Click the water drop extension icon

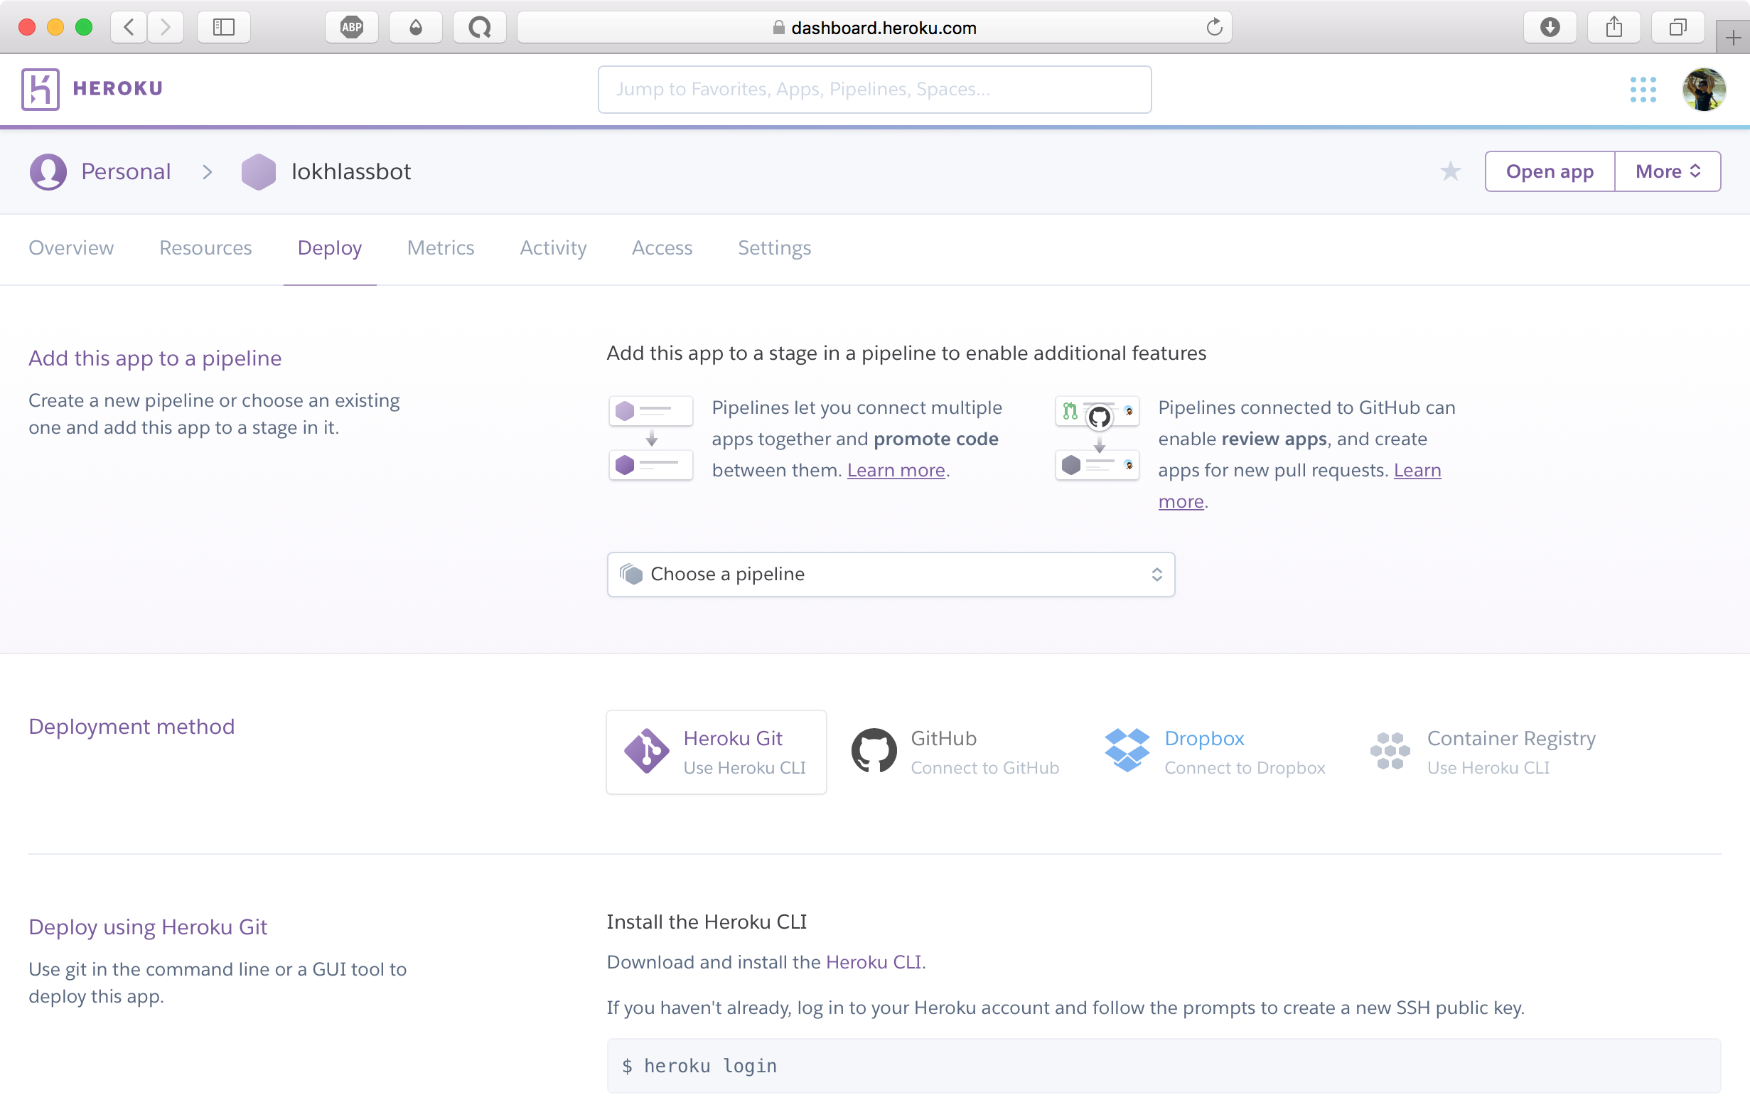[x=416, y=28]
